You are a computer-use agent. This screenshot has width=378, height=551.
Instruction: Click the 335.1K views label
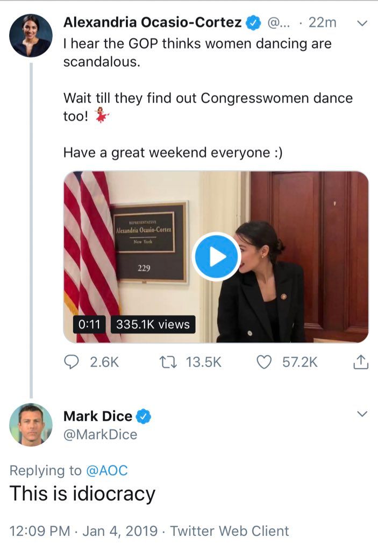153,324
